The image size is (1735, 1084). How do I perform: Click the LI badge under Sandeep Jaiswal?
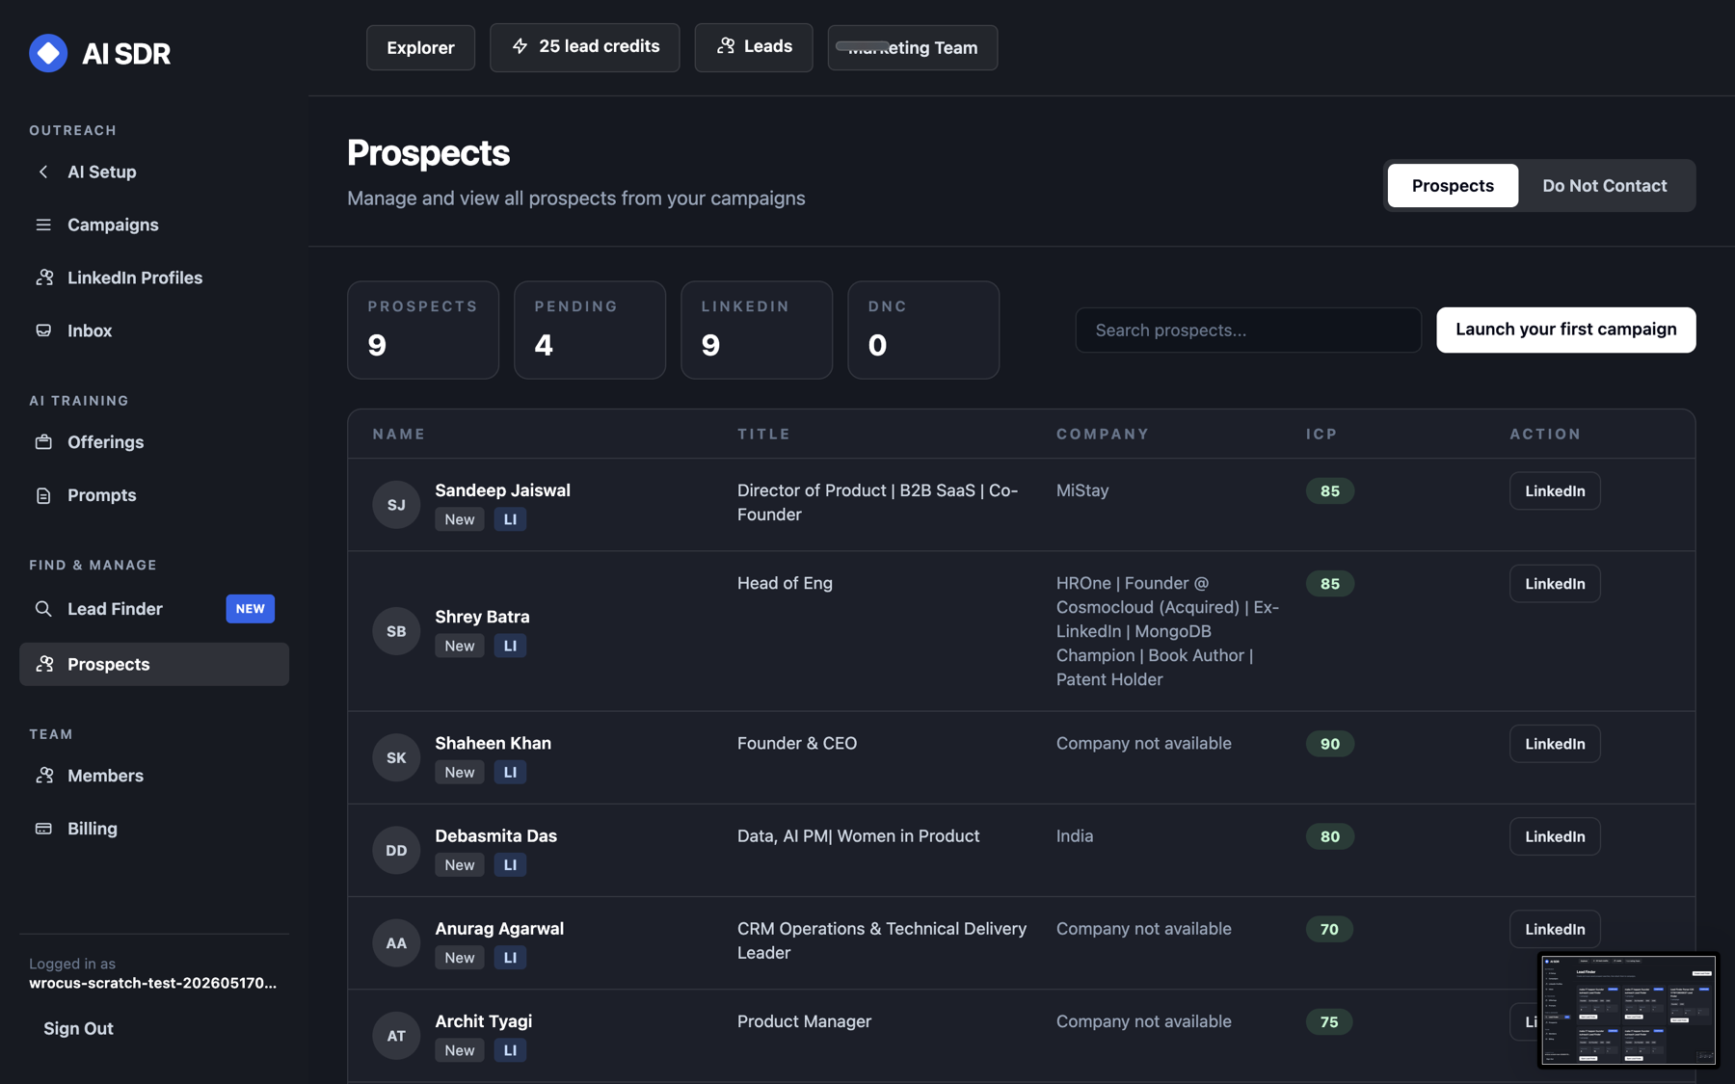click(x=510, y=519)
